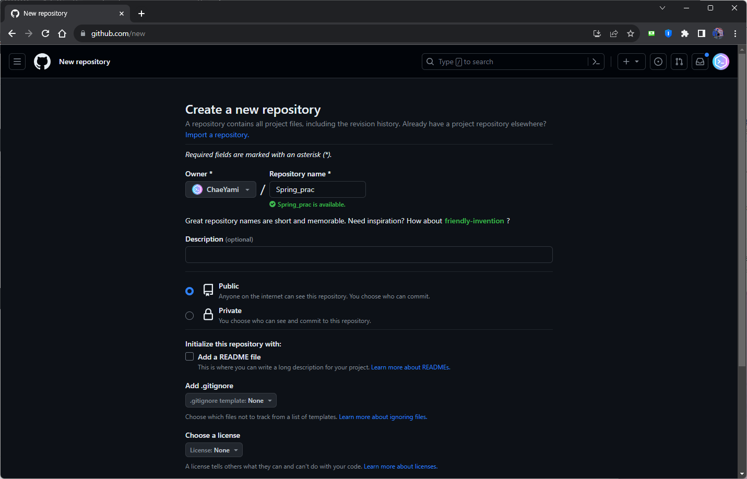Open the Issues icon in header
The height and width of the screenshot is (479, 747).
click(x=658, y=62)
